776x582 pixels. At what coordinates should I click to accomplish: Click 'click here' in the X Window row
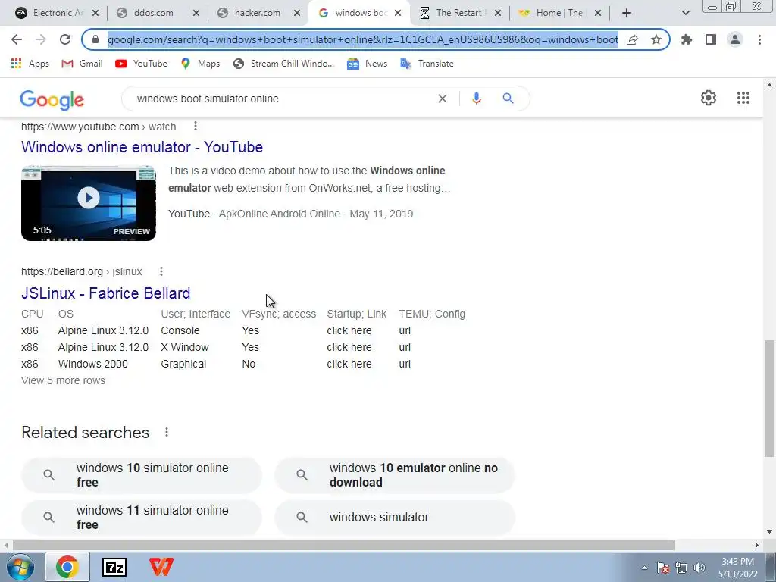coord(349,347)
